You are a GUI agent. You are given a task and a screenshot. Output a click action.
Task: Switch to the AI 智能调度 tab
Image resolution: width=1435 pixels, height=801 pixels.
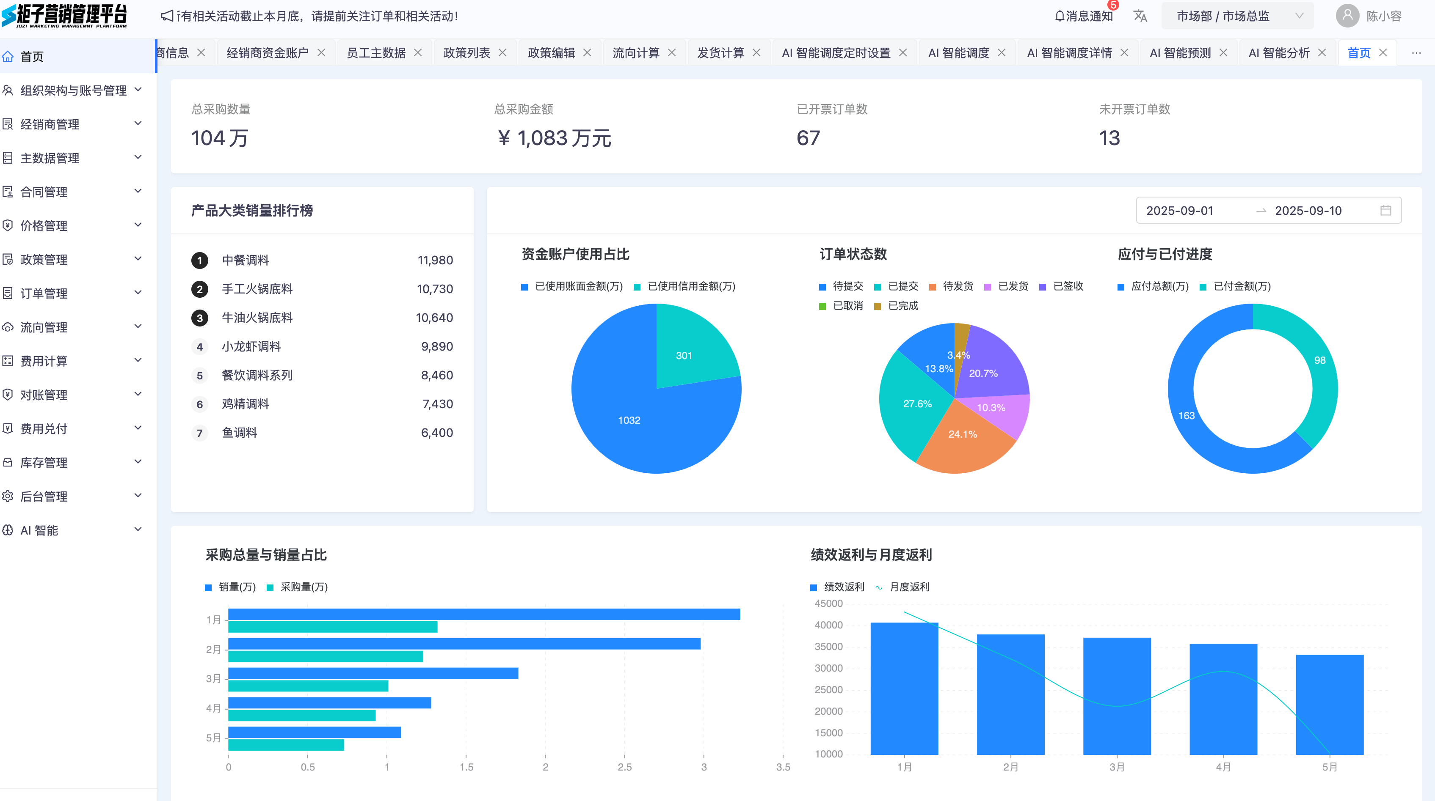[x=958, y=53]
